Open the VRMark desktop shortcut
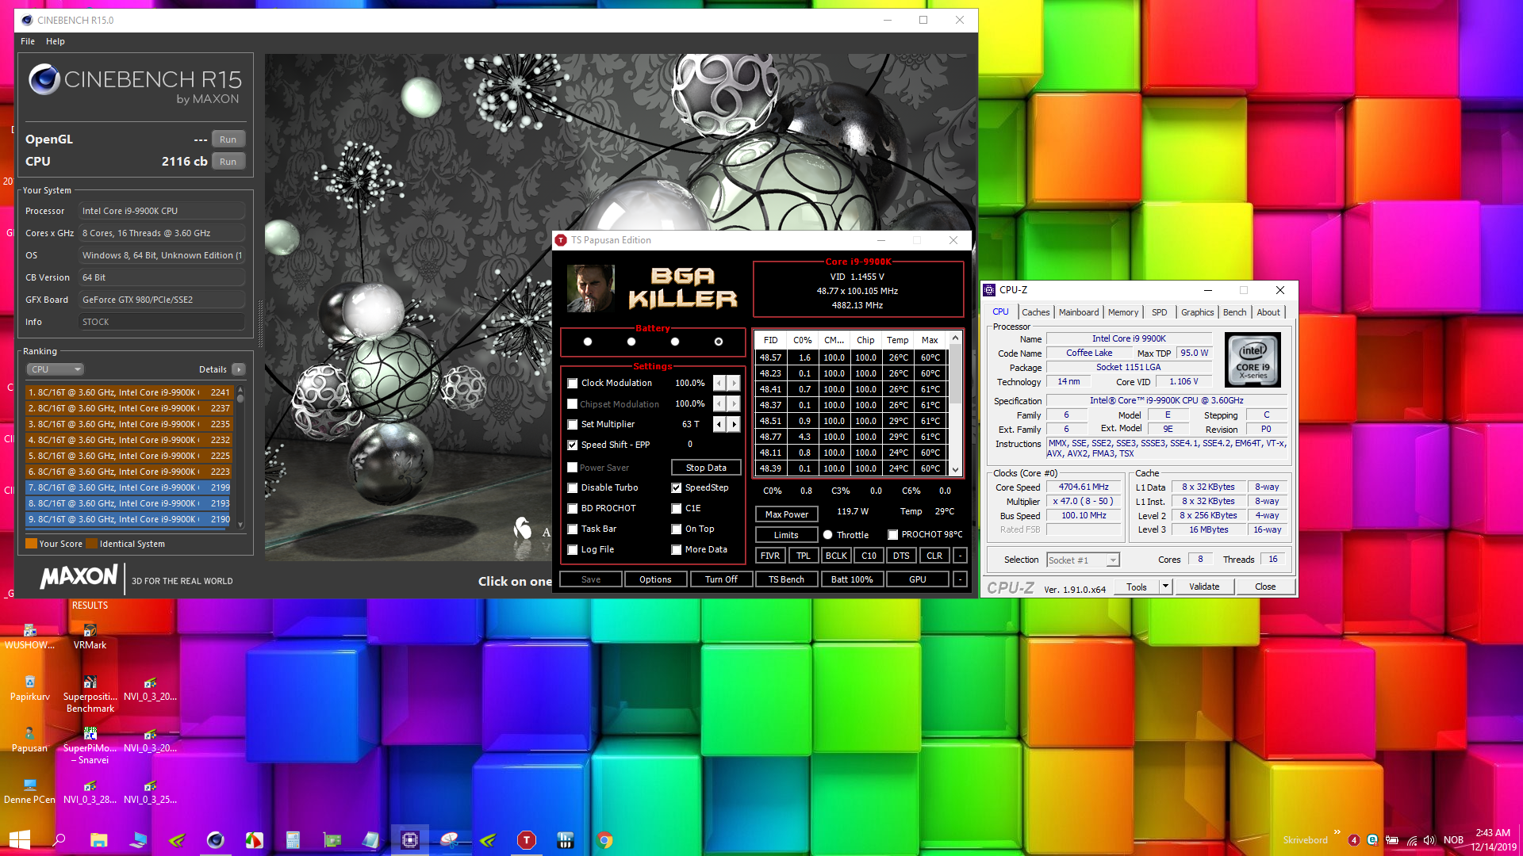The height and width of the screenshot is (856, 1523). 90,636
